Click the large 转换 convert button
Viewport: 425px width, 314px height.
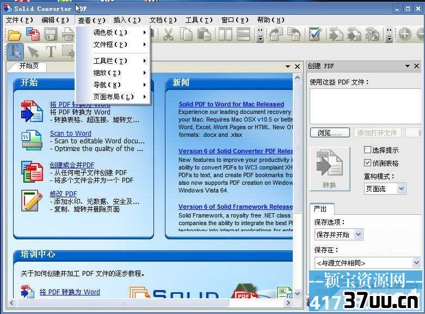coord(330,169)
